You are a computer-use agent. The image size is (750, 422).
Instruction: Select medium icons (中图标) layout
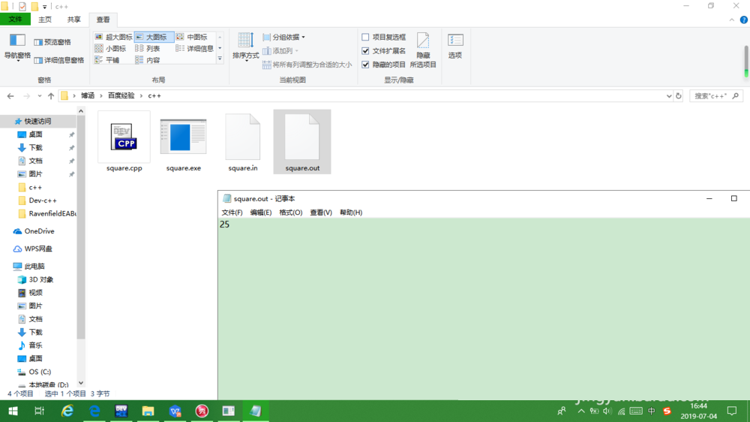tap(192, 37)
